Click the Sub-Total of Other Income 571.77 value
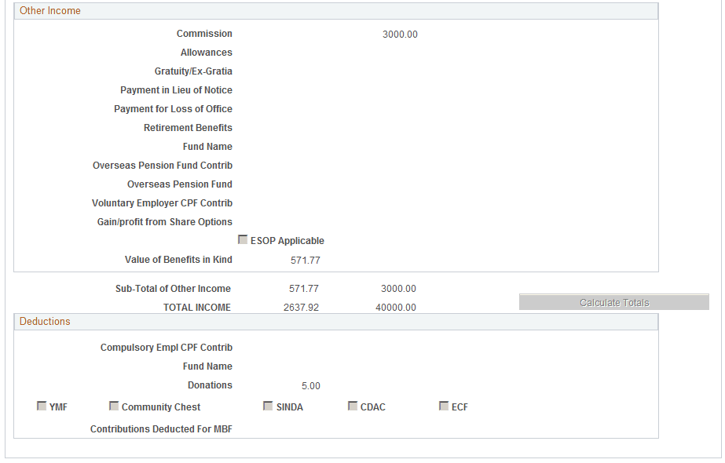The height and width of the screenshot is (463, 725). pyautogui.click(x=304, y=289)
